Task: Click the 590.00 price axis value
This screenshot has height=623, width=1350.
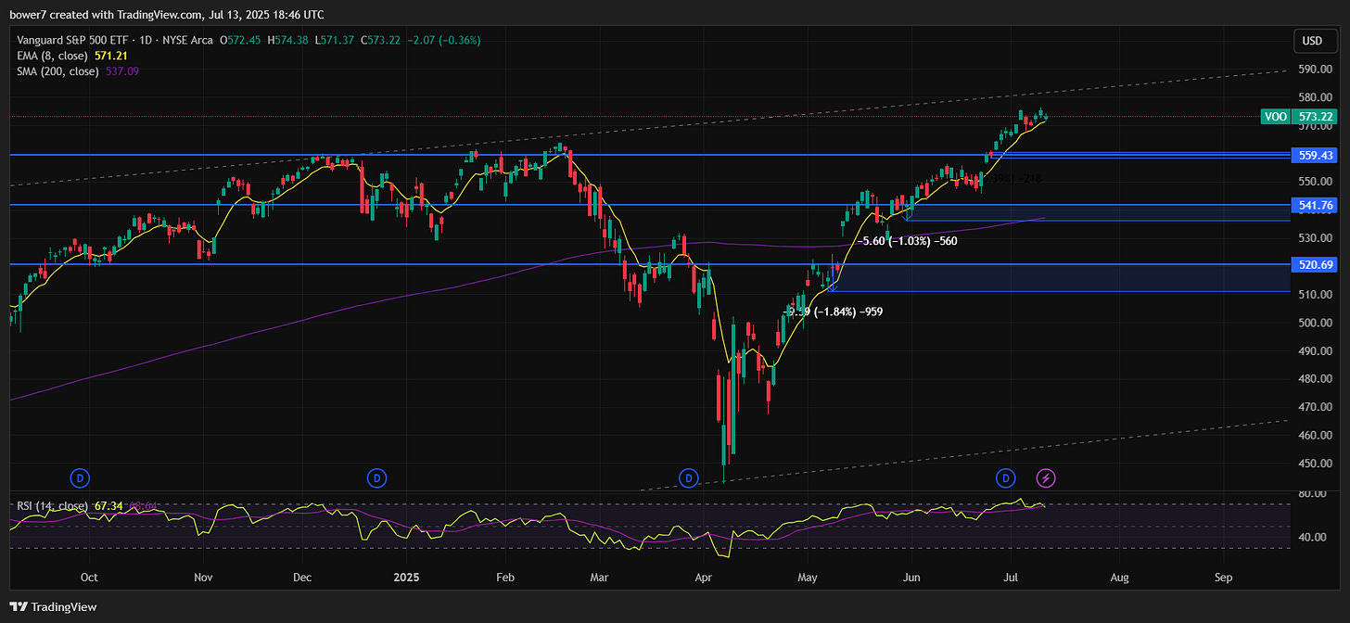Action: coord(1313,70)
